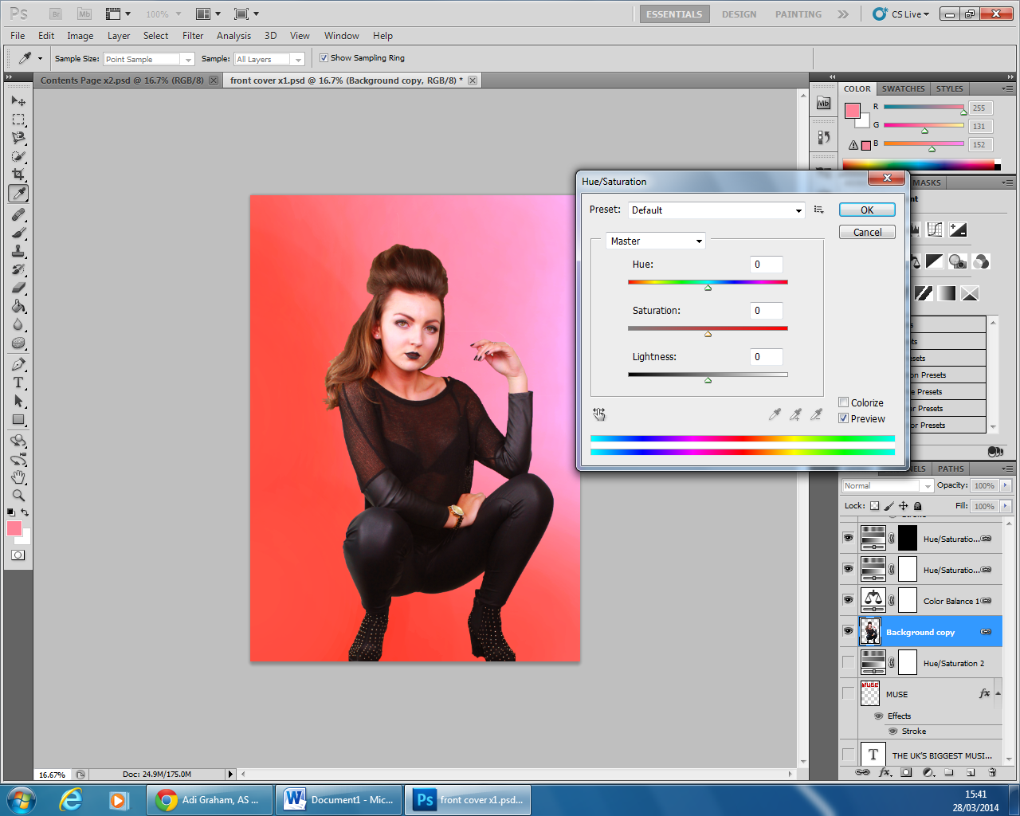This screenshot has width=1020, height=816.
Task: Click the Saturation slider handle
Action: [x=708, y=334]
